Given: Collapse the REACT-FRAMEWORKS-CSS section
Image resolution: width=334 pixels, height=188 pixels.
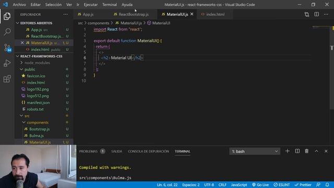Looking at the screenshot, I should pos(44,56).
